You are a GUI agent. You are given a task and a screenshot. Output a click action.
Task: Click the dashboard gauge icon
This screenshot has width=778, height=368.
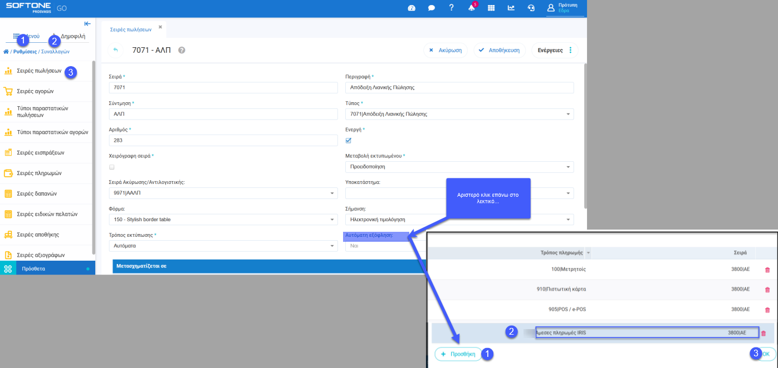tap(412, 8)
